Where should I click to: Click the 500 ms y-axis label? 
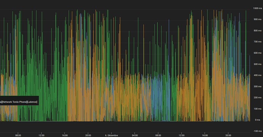coord(258,64)
